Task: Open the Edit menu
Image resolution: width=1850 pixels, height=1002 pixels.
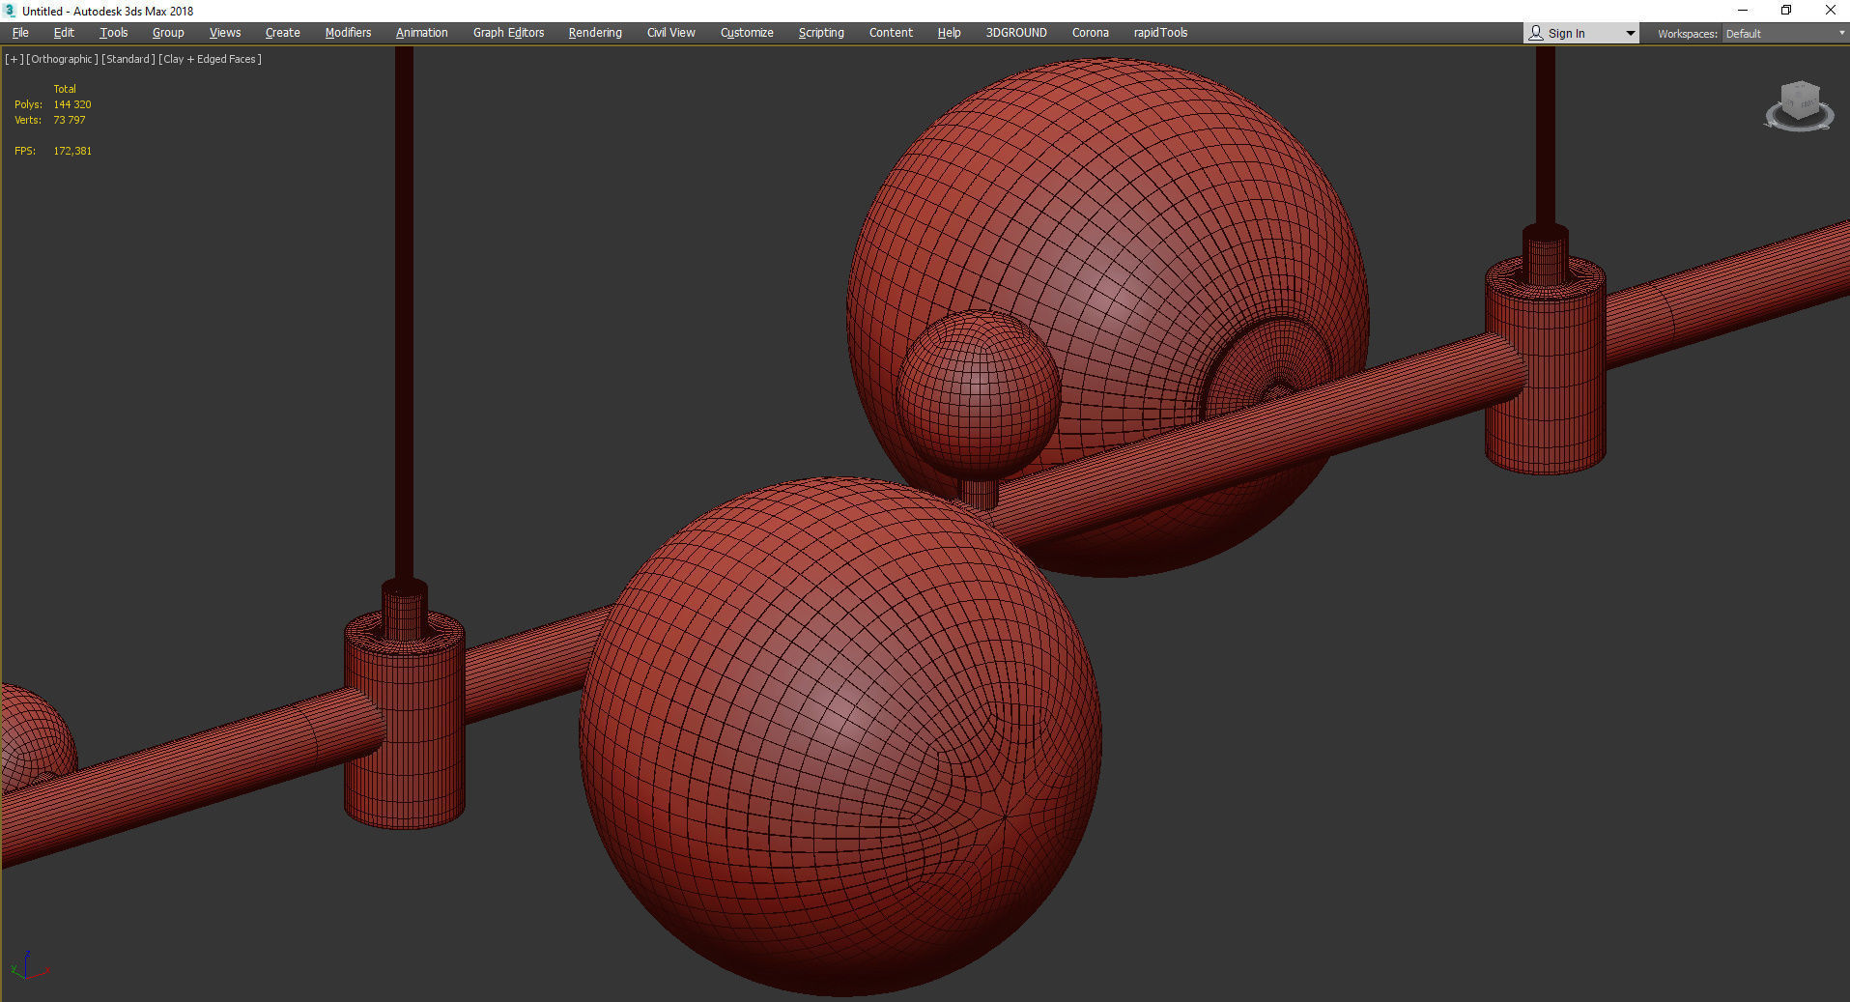Action: pyautogui.click(x=64, y=33)
